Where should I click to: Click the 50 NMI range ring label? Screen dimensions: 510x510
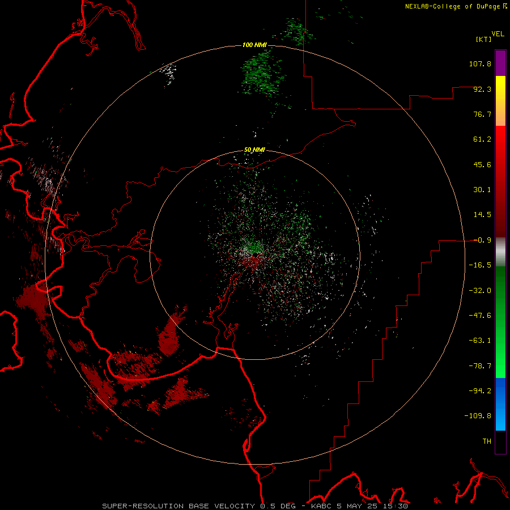254,150
